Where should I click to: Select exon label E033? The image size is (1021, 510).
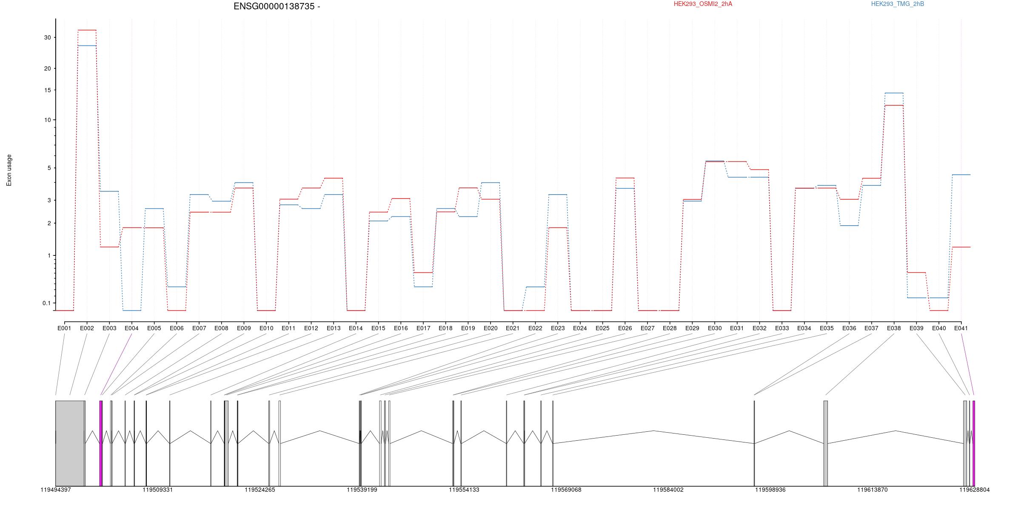coord(782,328)
